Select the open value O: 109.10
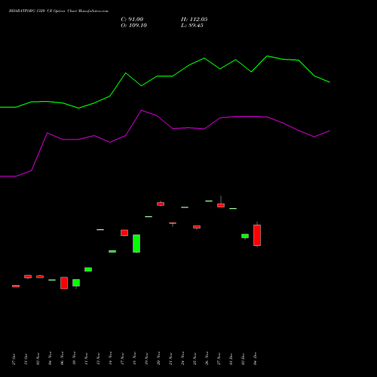The height and width of the screenshot is (377, 377). [x=133, y=26]
